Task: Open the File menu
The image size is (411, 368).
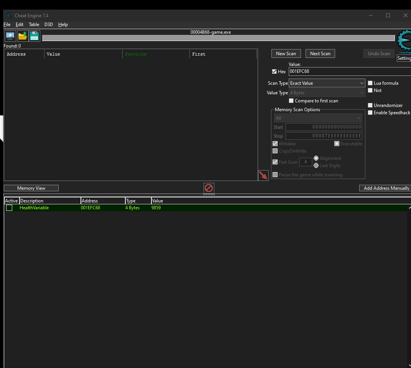Action: 7,25
